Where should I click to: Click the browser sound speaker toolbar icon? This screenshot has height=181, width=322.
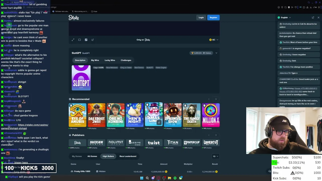coord(300,7)
